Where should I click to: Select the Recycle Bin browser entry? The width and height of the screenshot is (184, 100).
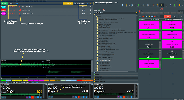click(115, 73)
